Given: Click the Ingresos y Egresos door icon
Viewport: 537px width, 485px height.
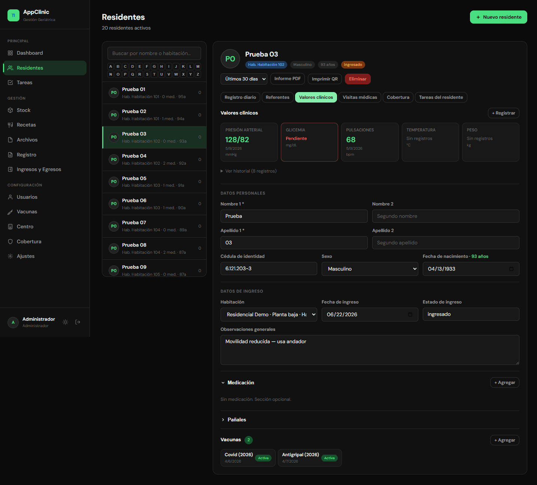Looking at the screenshot, I should click(x=10, y=170).
